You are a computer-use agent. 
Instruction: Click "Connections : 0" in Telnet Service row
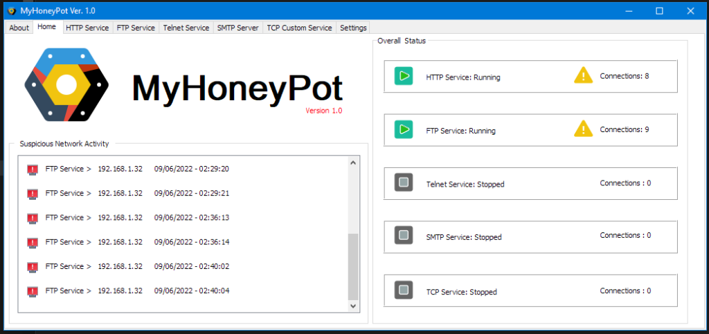pyautogui.click(x=625, y=183)
